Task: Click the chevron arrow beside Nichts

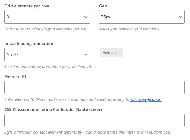Action: [x=86, y=55]
